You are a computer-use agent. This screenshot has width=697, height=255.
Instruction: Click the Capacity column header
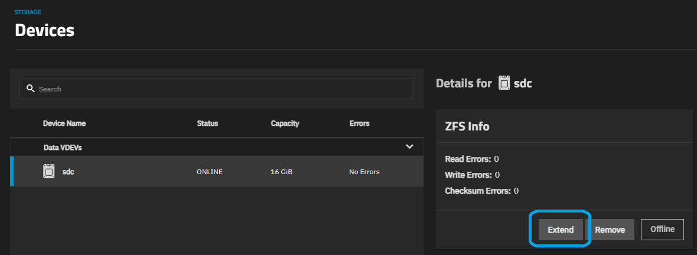(x=285, y=123)
